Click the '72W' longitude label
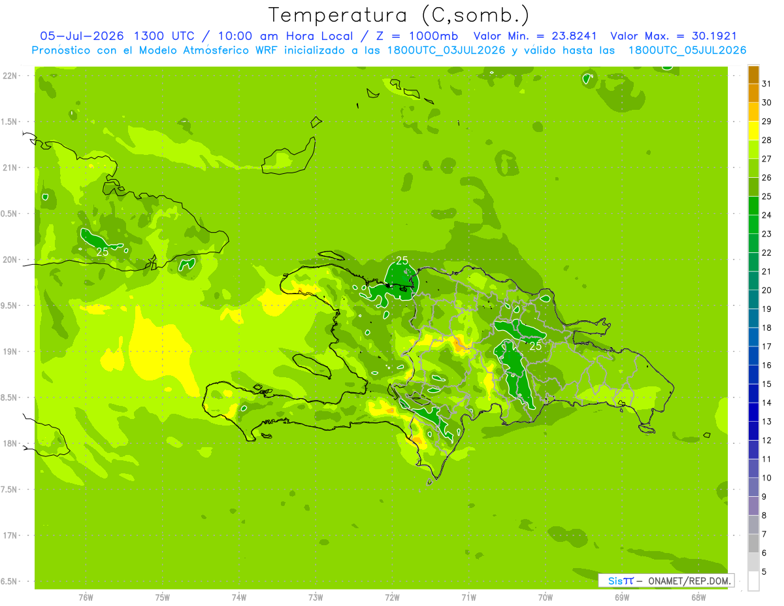The height and width of the screenshot is (606, 784). click(392, 598)
